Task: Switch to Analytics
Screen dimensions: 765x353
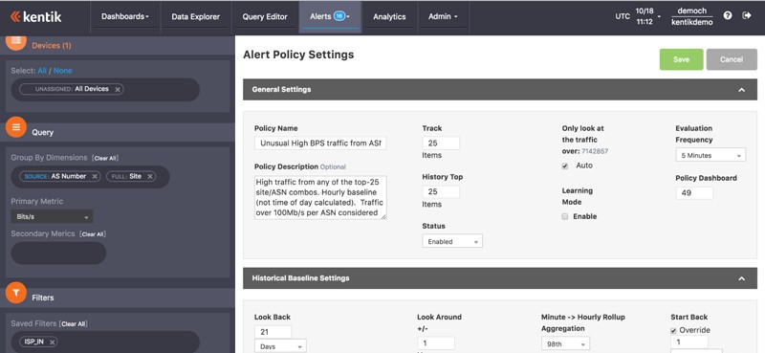Action: 389,16
